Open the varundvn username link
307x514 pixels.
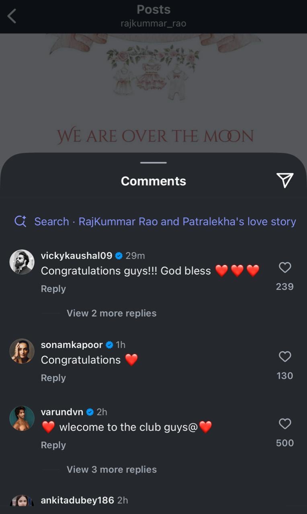[x=62, y=412]
